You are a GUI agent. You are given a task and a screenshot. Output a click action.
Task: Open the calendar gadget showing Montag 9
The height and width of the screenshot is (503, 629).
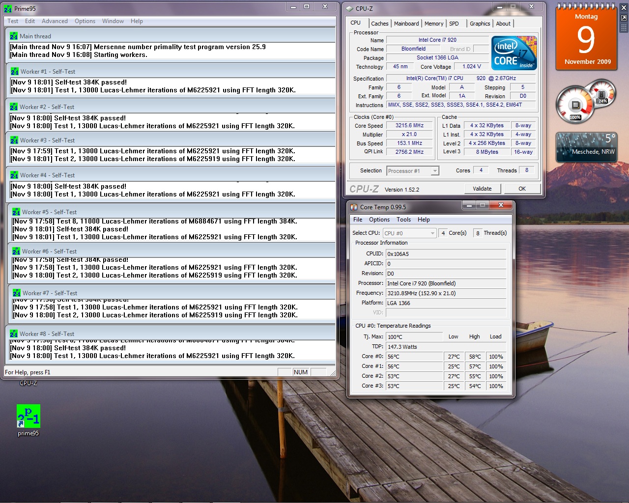tap(586, 39)
